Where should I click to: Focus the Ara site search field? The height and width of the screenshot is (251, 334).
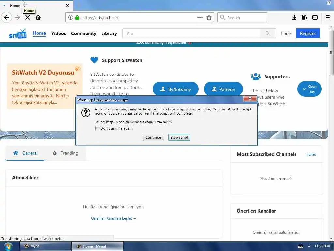click(x=191, y=33)
